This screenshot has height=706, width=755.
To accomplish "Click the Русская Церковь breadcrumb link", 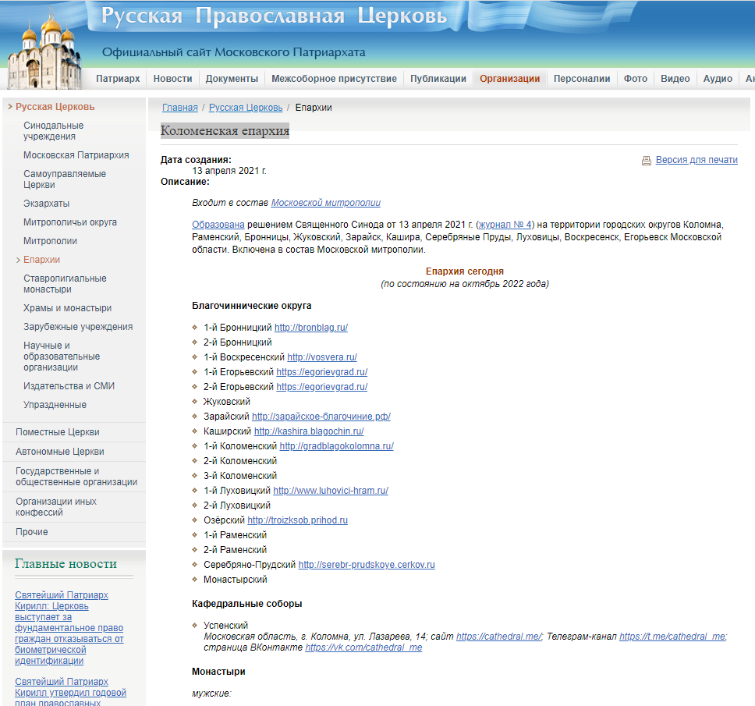I will pos(246,108).
